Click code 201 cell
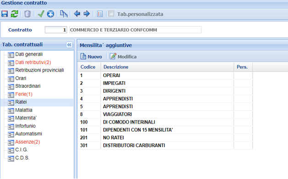The height and width of the screenshot is (179, 288). pos(89,138)
